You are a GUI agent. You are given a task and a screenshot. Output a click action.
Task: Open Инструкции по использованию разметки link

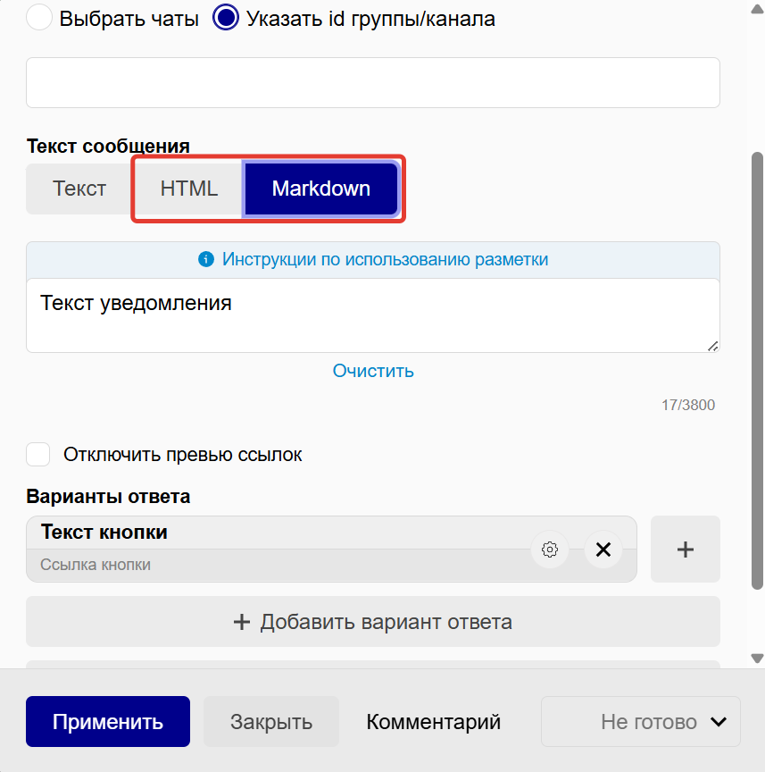coord(384,258)
